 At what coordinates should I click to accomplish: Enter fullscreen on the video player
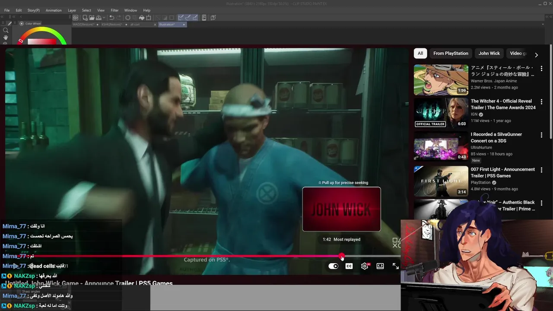396,266
